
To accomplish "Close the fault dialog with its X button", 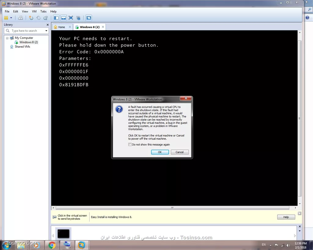I will click(x=186, y=98).
